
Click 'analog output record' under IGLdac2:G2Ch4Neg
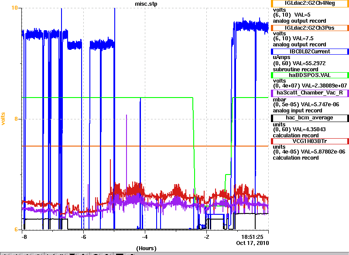click(300, 21)
